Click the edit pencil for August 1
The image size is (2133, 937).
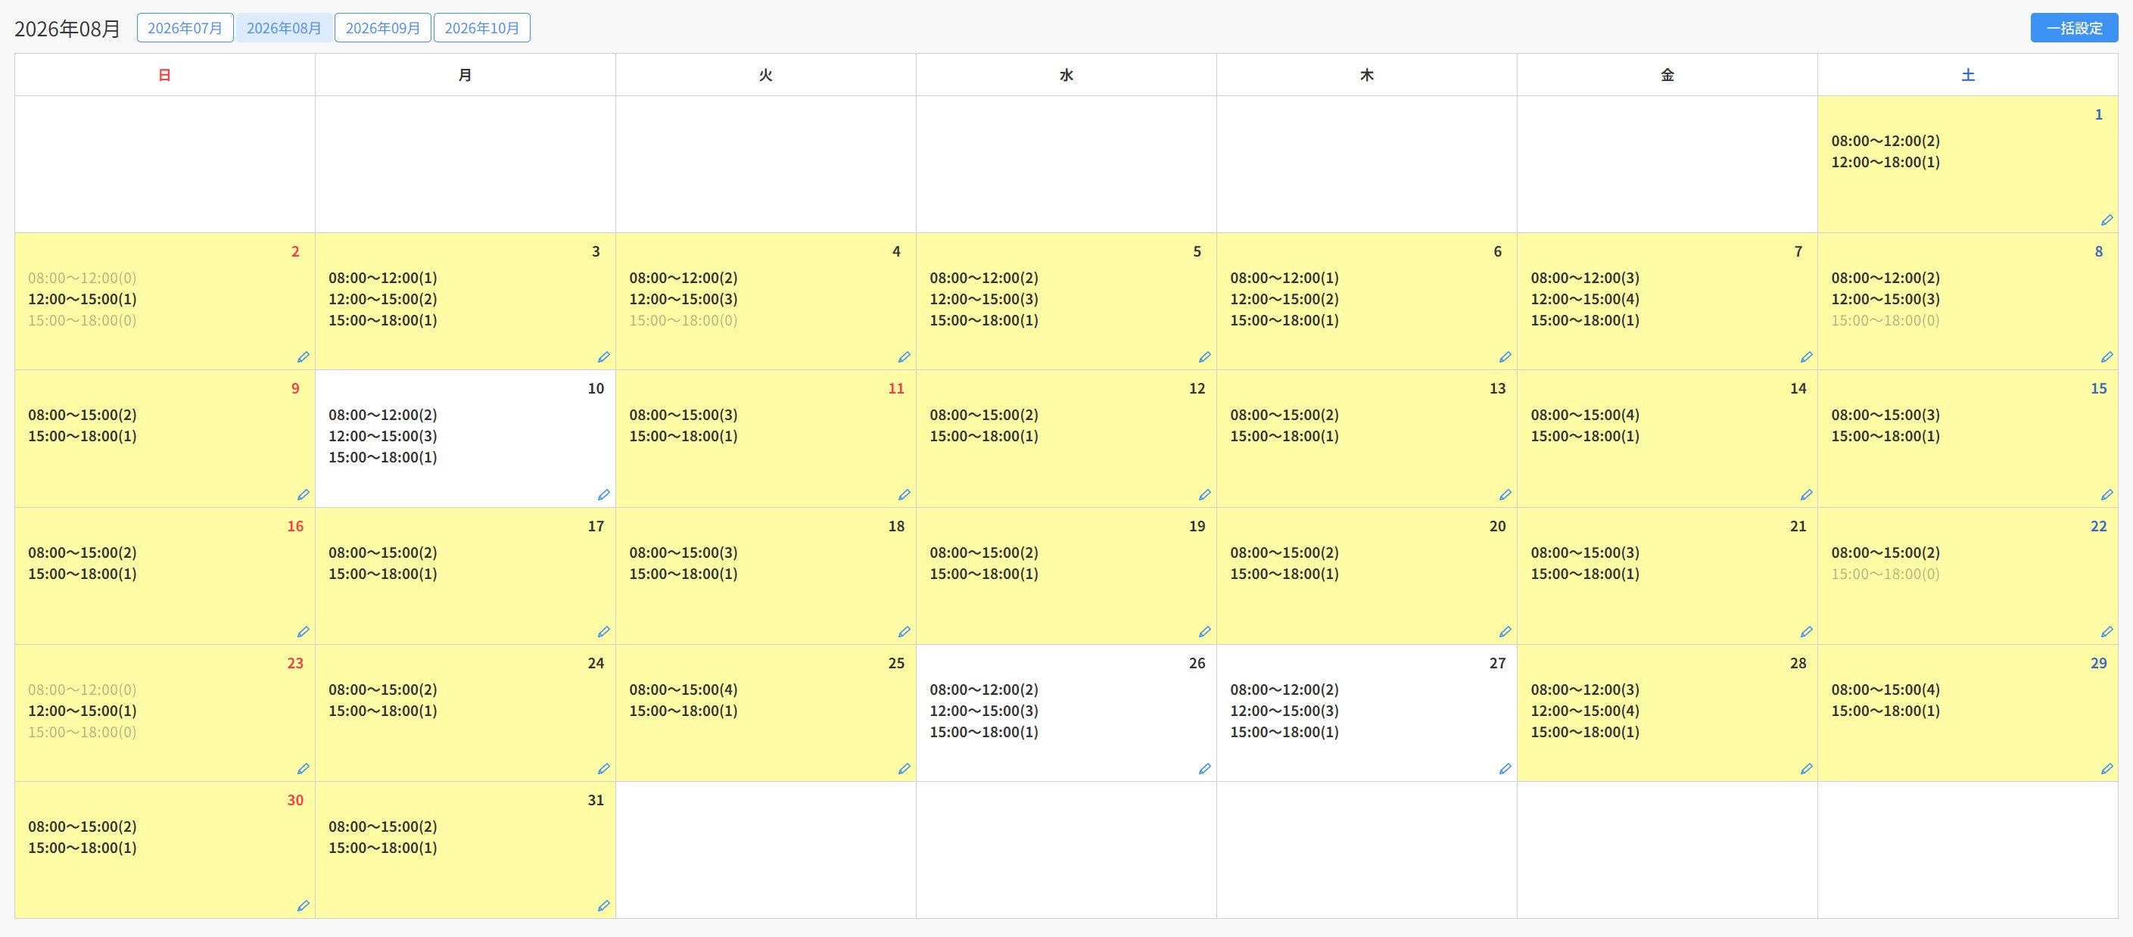click(x=2107, y=220)
